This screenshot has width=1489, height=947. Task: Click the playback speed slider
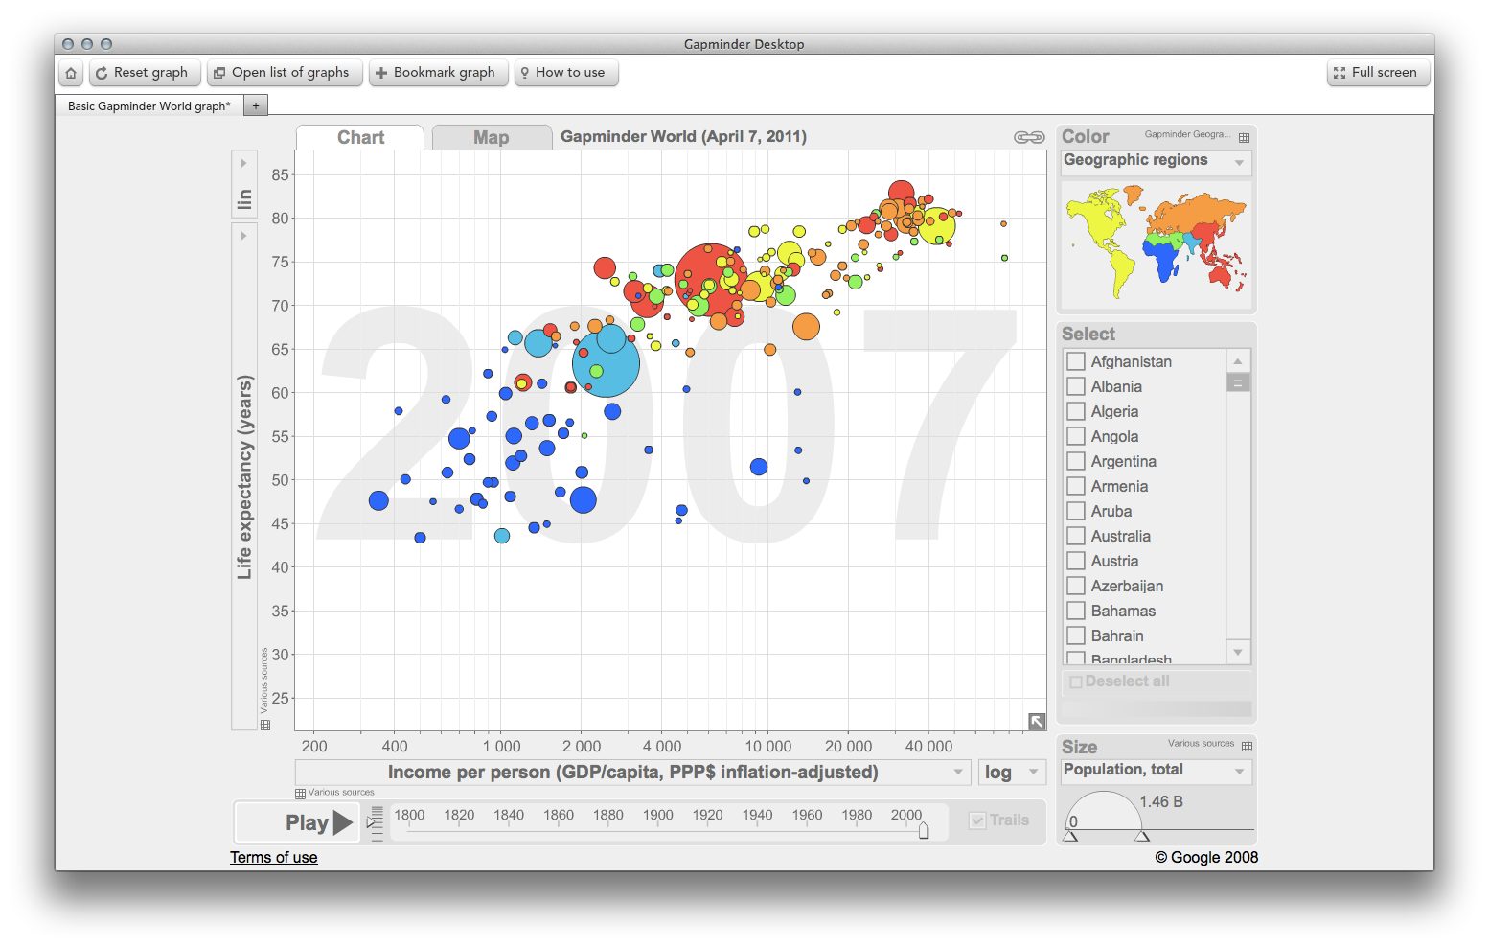[x=376, y=822]
